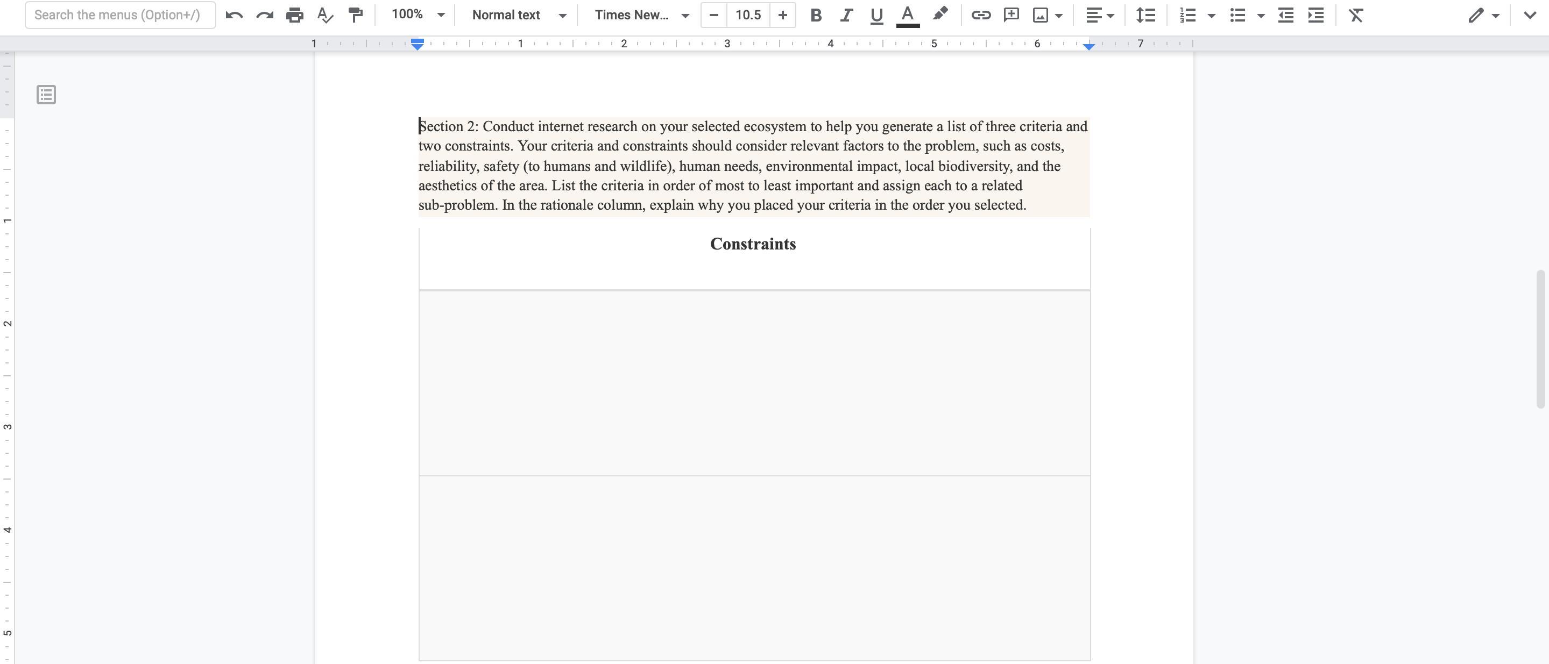Run spelling and grammar check
Screen dimensions: 1549x664
[x=325, y=15]
